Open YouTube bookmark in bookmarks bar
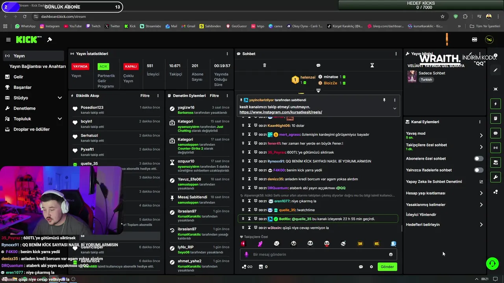The width and height of the screenshot is (504, 283). [72, 26]
